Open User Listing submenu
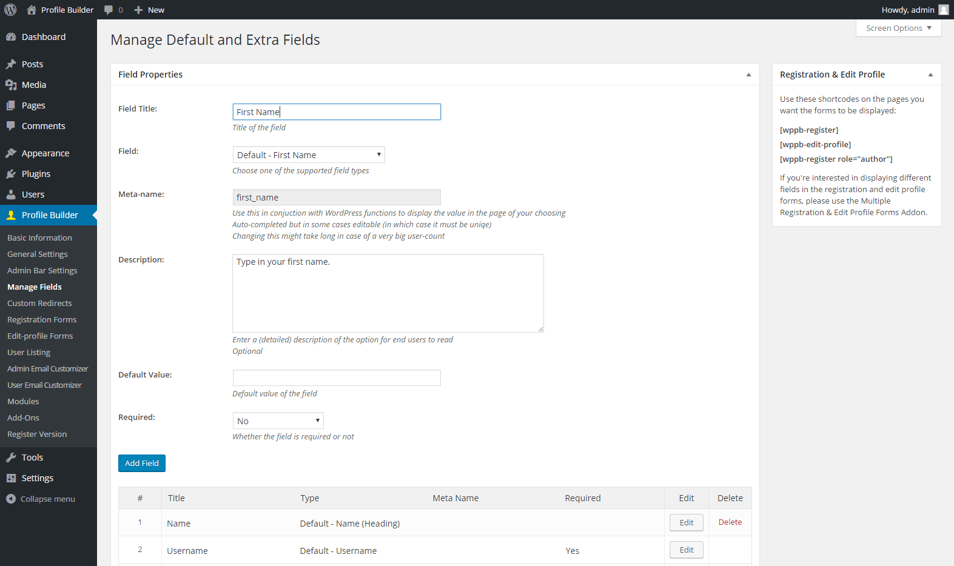Screen dimensions: 954x566 [x=29, y=353]
